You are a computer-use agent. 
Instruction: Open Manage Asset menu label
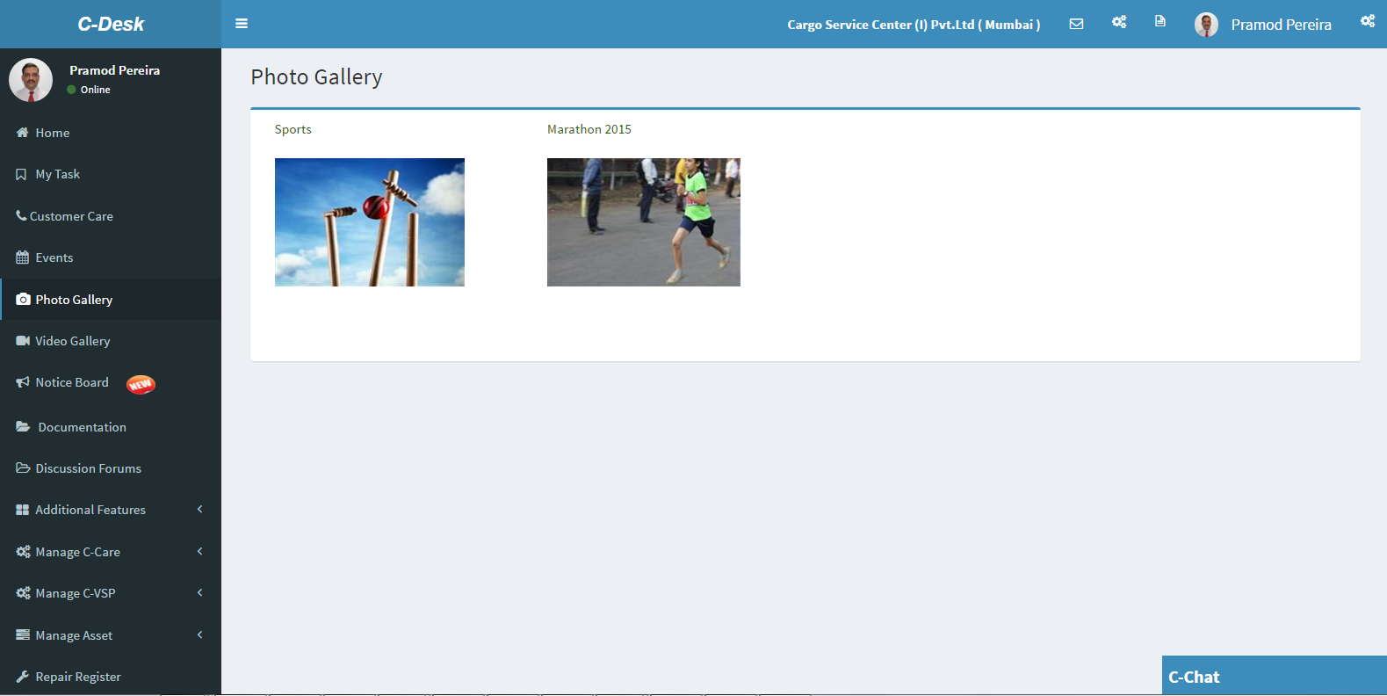pos(74,635)
